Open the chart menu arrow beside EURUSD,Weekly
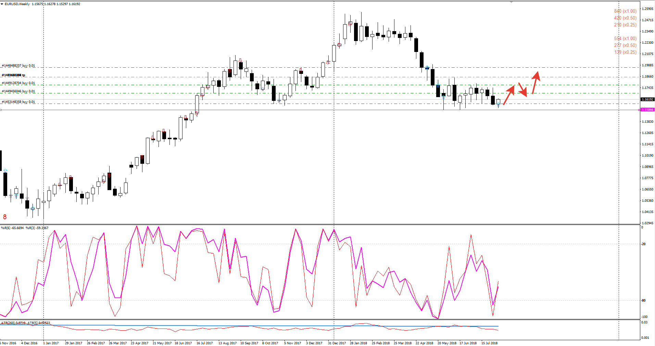The height and width of the screenshot is (346, 655). 2,4
